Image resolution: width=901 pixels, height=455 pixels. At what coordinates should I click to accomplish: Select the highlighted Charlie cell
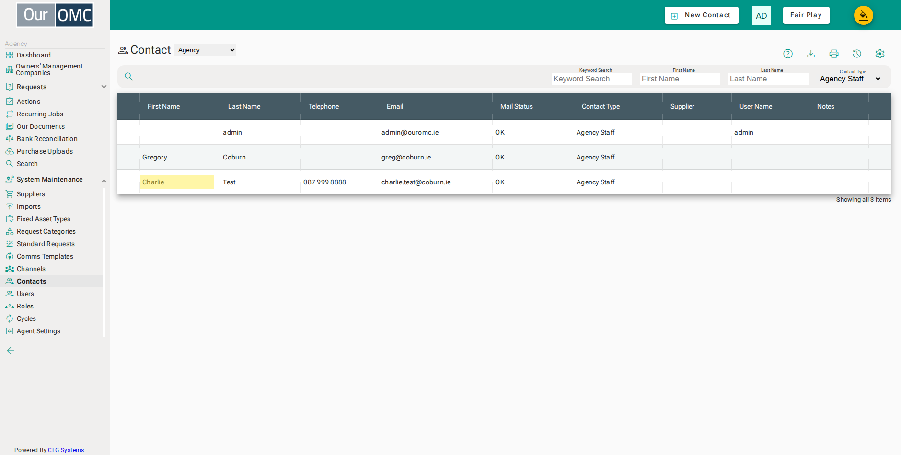[x=177, y=182]
